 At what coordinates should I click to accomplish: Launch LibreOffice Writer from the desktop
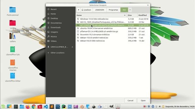[12, 78]
